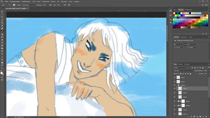Hide the highlighted layer inside Группа 2
210x118 pixels.
click(x=175, y=88)
